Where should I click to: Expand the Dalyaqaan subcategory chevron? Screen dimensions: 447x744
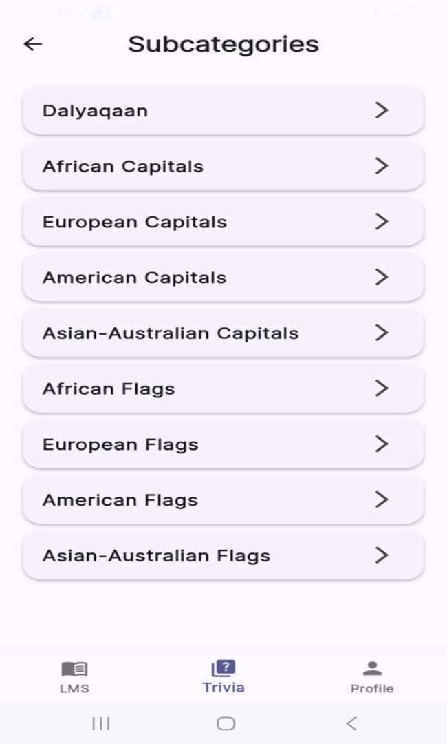pos(383,110)
